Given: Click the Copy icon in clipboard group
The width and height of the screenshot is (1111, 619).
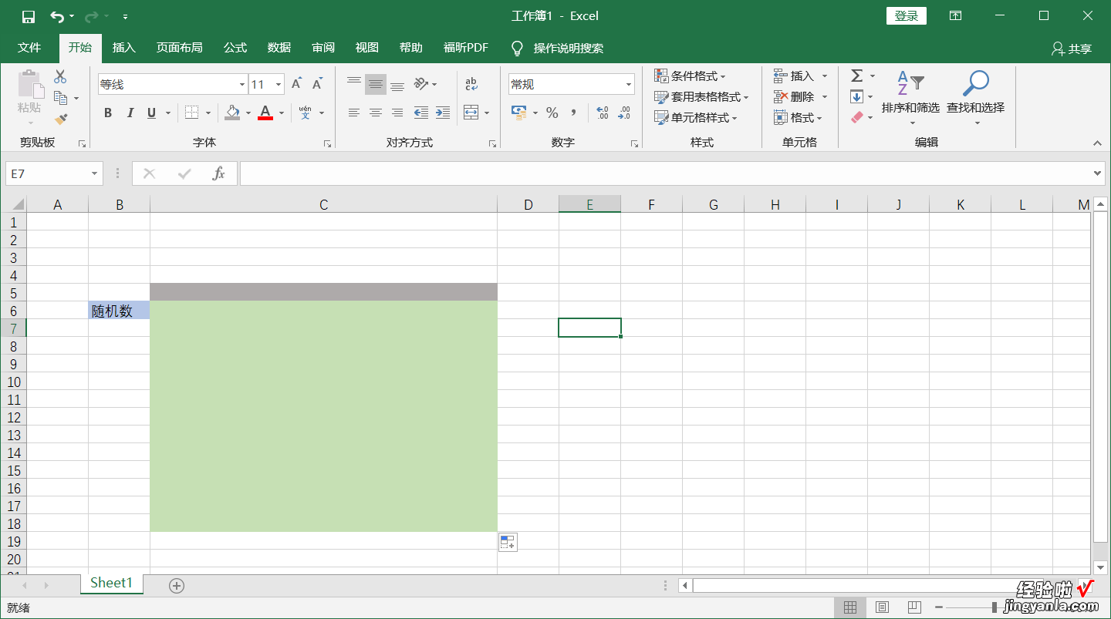Looking at the screenshot, I should point(61,98).
